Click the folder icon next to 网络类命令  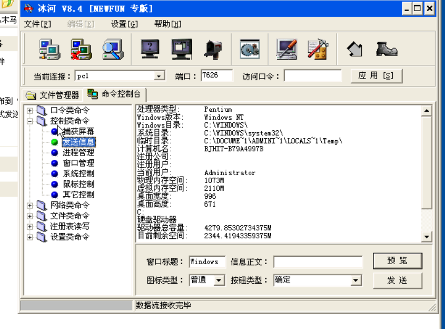coord(42,206)
